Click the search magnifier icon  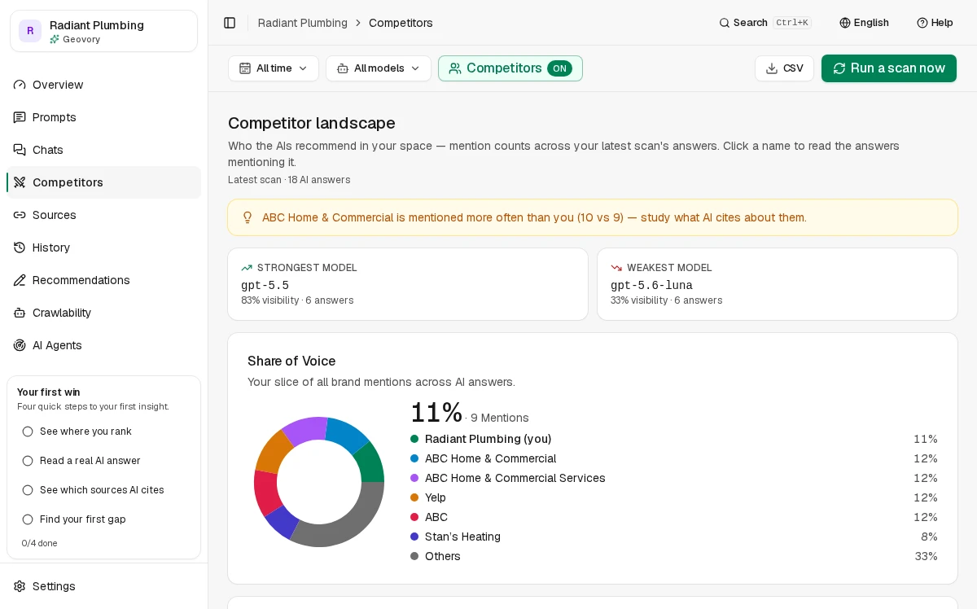pos(725,23)
